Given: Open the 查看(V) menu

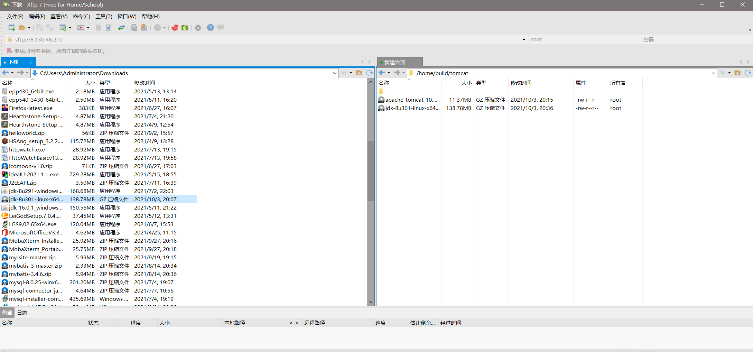Looking at the screenshot, I should [x=59, y=17].
